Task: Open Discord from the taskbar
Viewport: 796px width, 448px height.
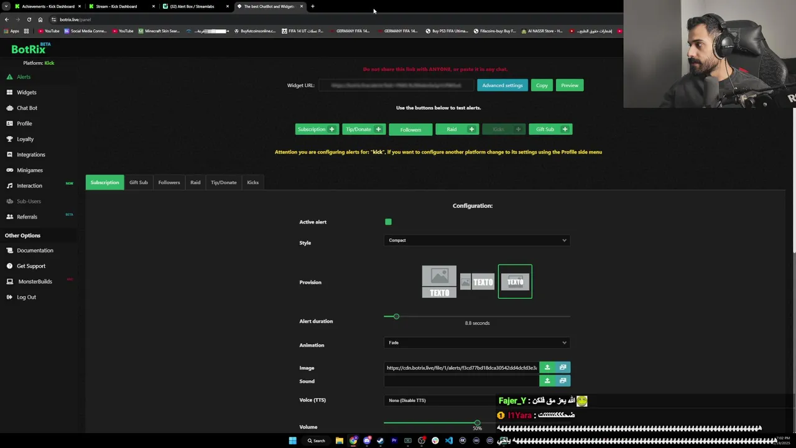Action: point(367,441)
